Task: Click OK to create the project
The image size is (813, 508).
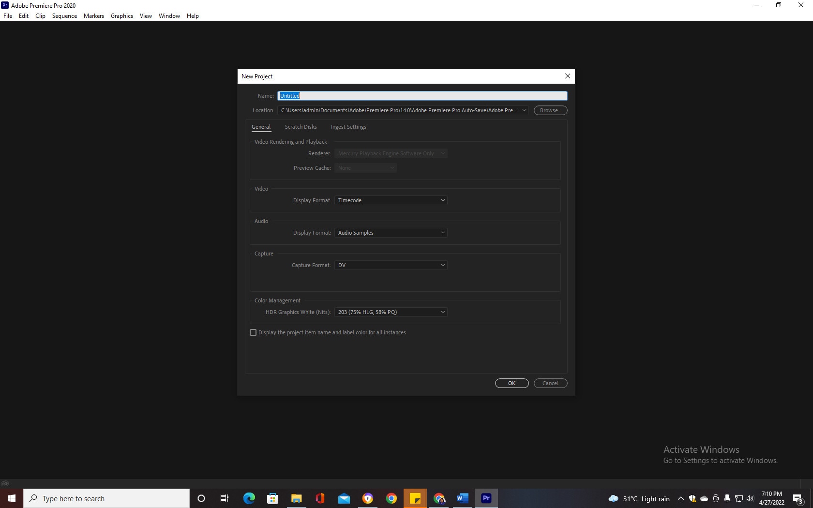Action: click(512, 383)
